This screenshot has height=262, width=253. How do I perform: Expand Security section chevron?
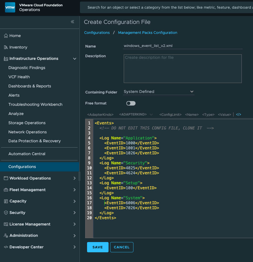74,213
